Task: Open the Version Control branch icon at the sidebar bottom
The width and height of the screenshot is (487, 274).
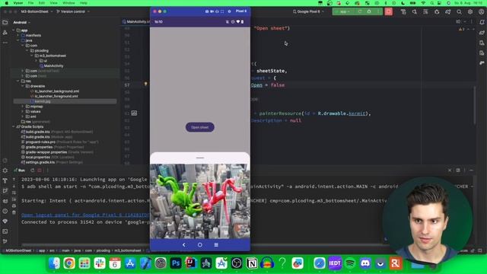Action: point(5,241)
